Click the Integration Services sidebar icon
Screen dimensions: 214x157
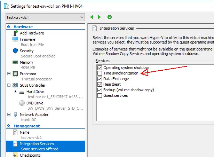click(15, 144)
